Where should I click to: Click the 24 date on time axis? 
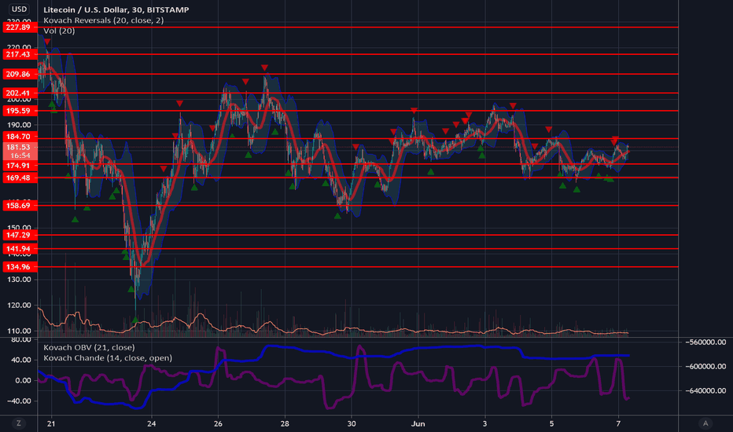(152, 423)
